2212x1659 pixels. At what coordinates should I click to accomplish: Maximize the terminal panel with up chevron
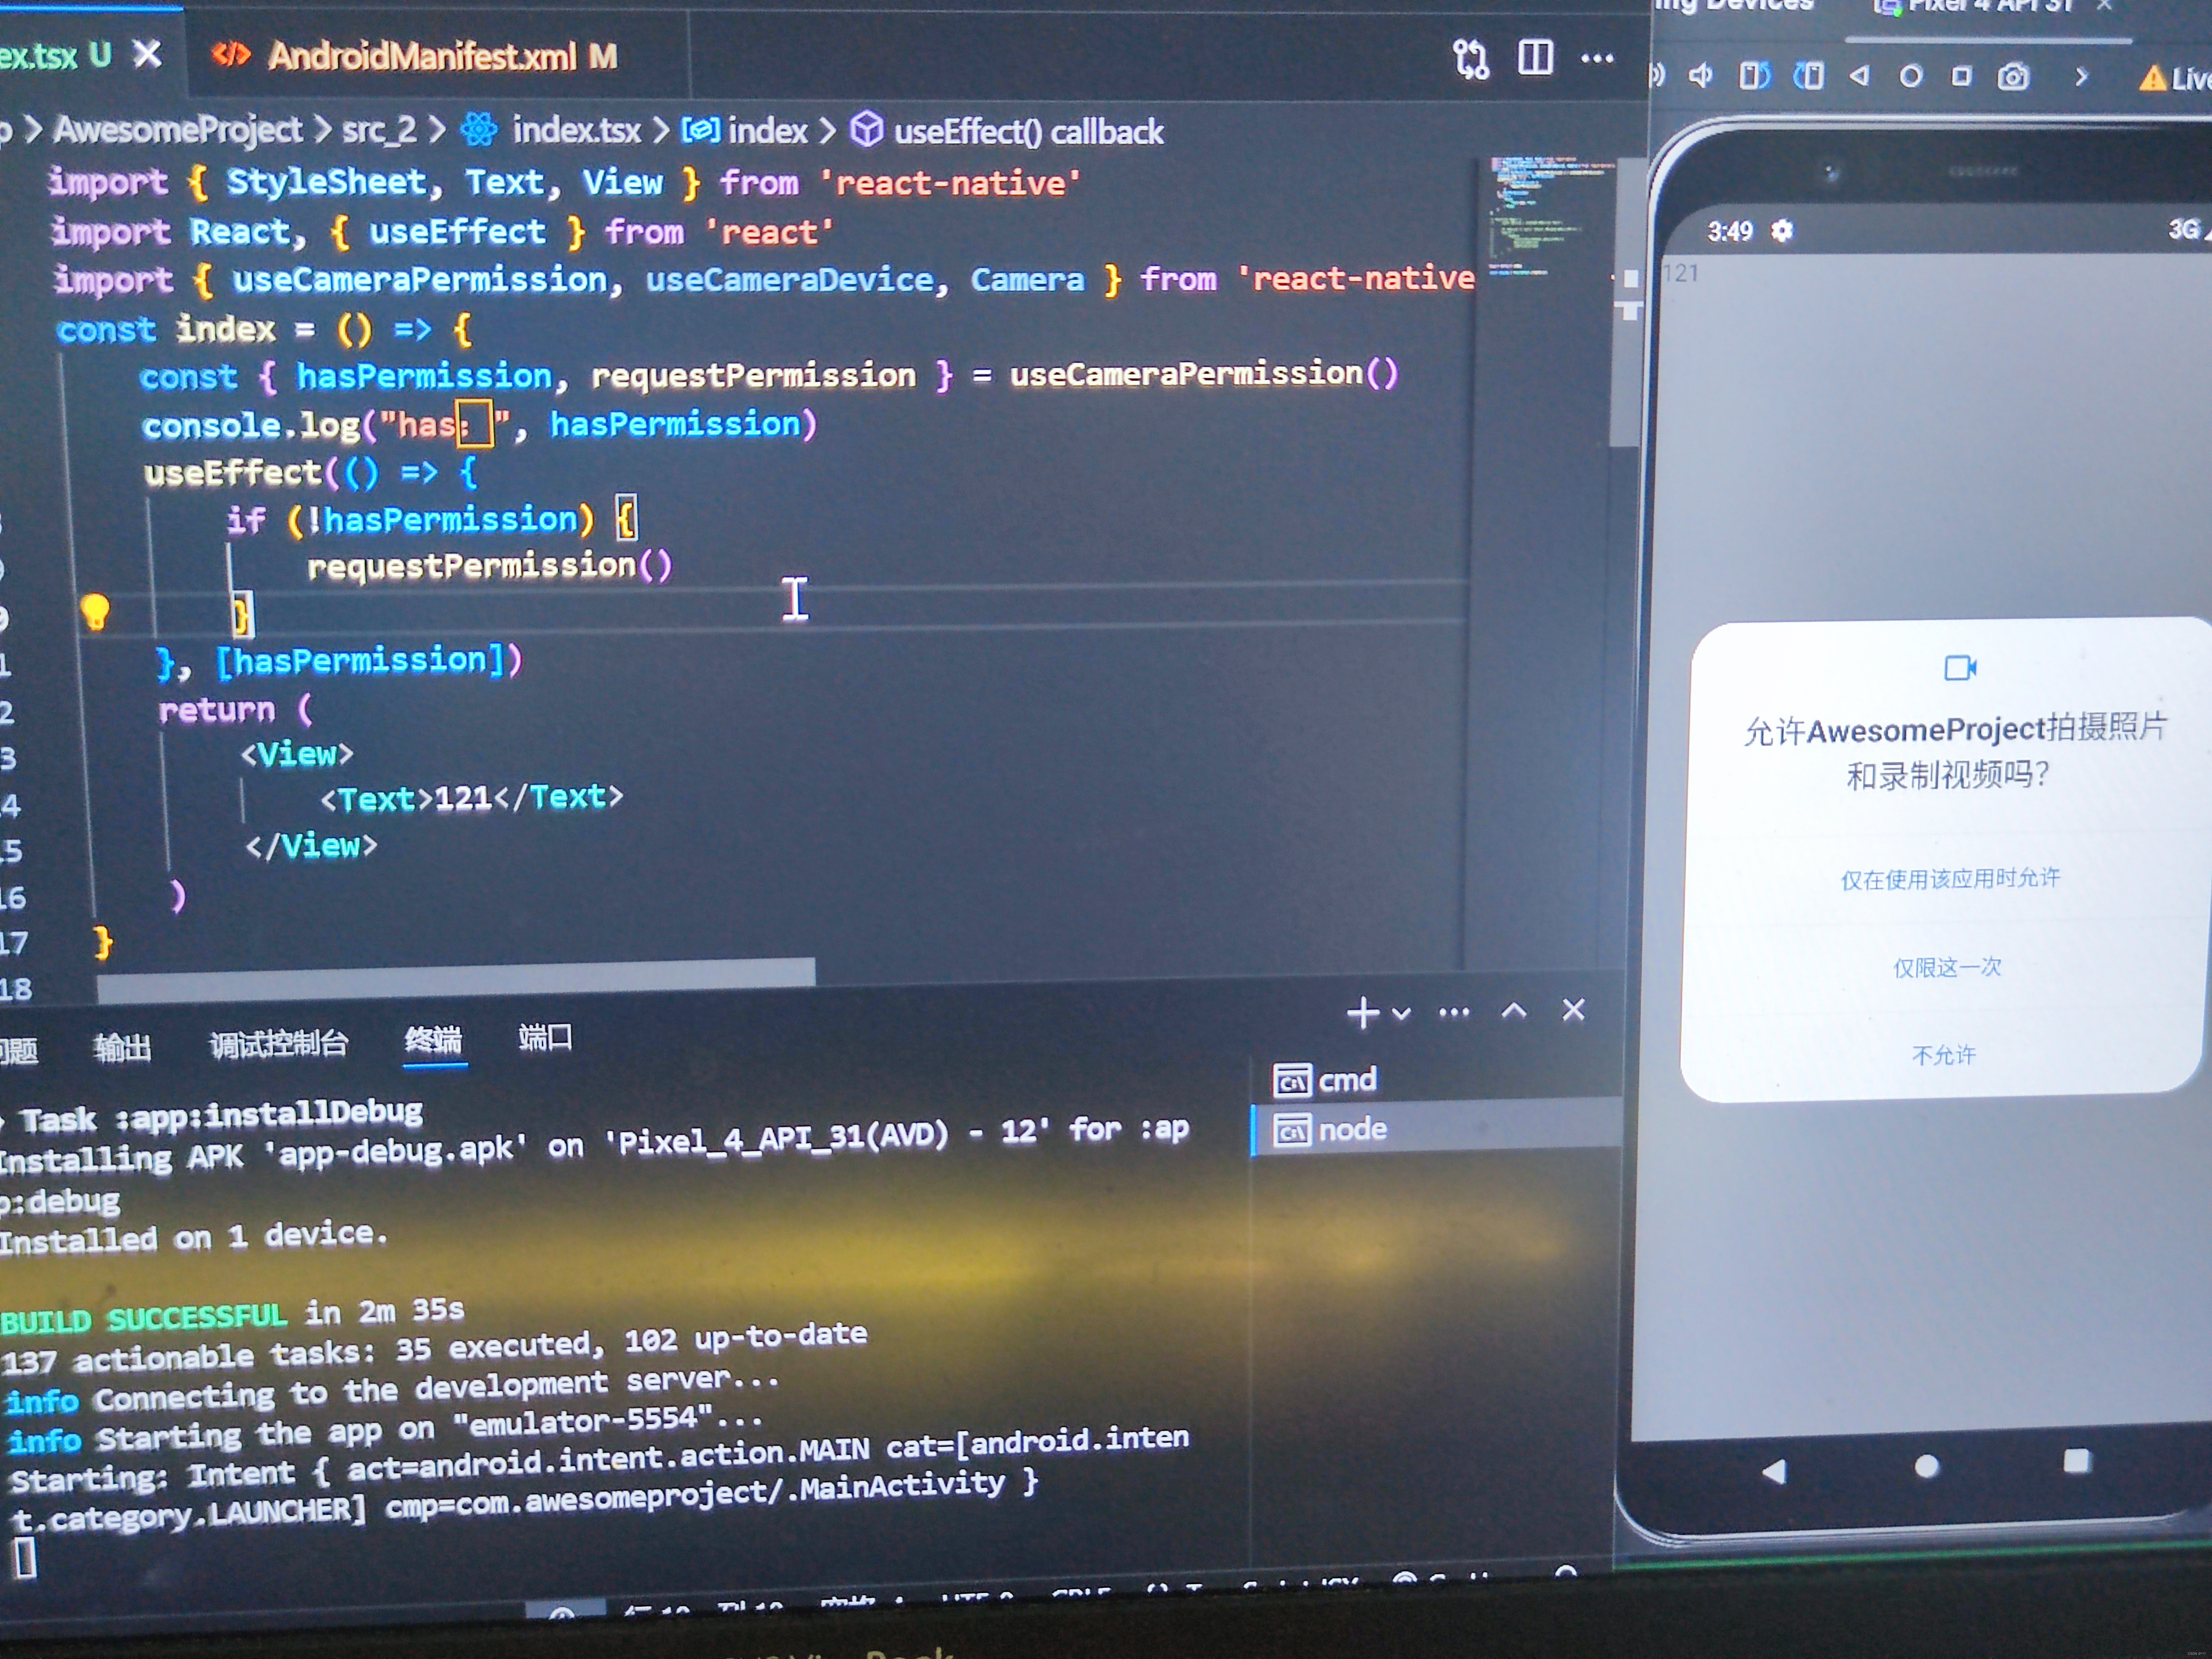click(x=1514, y=1011)
